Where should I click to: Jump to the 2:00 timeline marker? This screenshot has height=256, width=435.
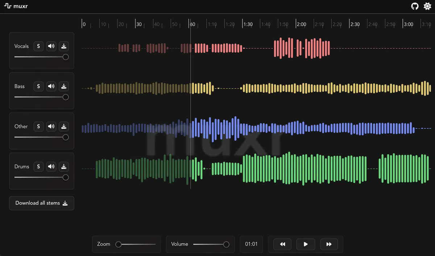(301, 25)
